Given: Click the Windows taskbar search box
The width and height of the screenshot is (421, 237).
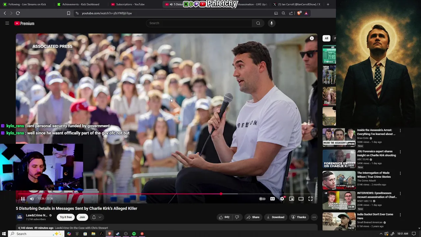Looking at the screenshot, I should tap(36, 234).
